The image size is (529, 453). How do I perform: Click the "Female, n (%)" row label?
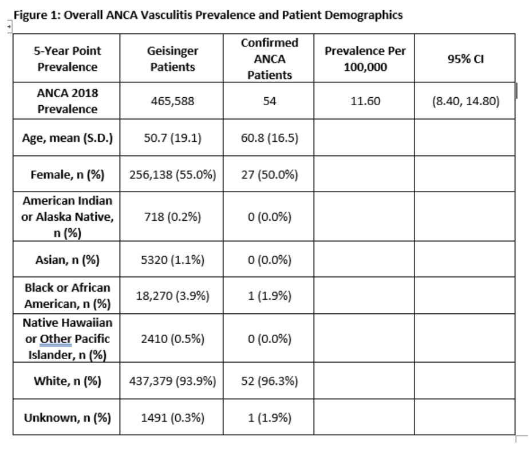(67, 175)
